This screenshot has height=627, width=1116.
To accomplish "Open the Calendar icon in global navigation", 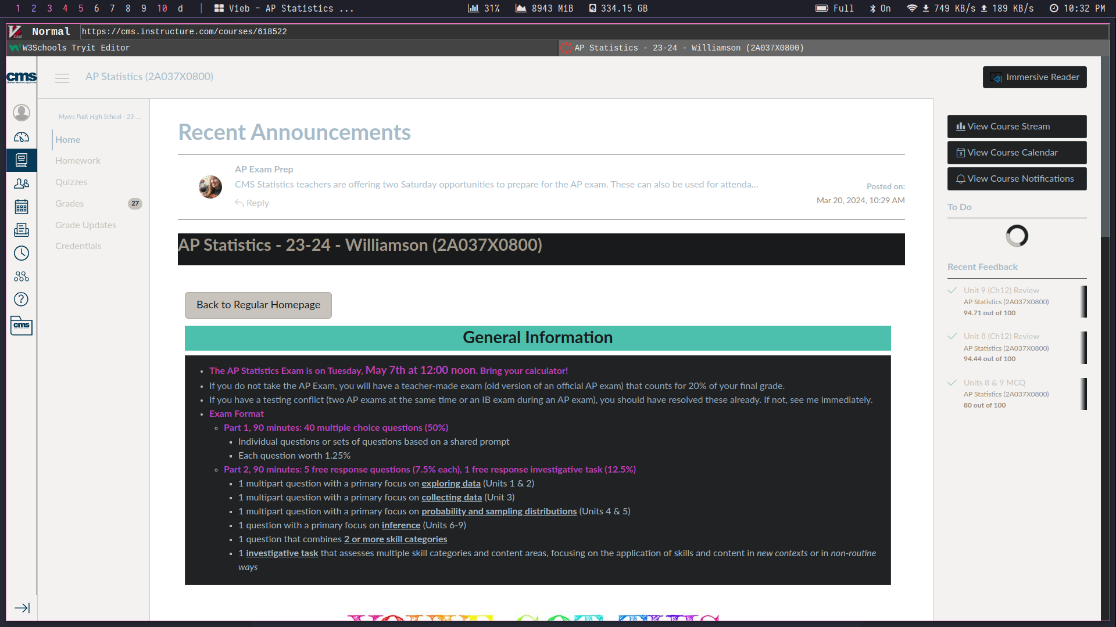I will (22, 207).
